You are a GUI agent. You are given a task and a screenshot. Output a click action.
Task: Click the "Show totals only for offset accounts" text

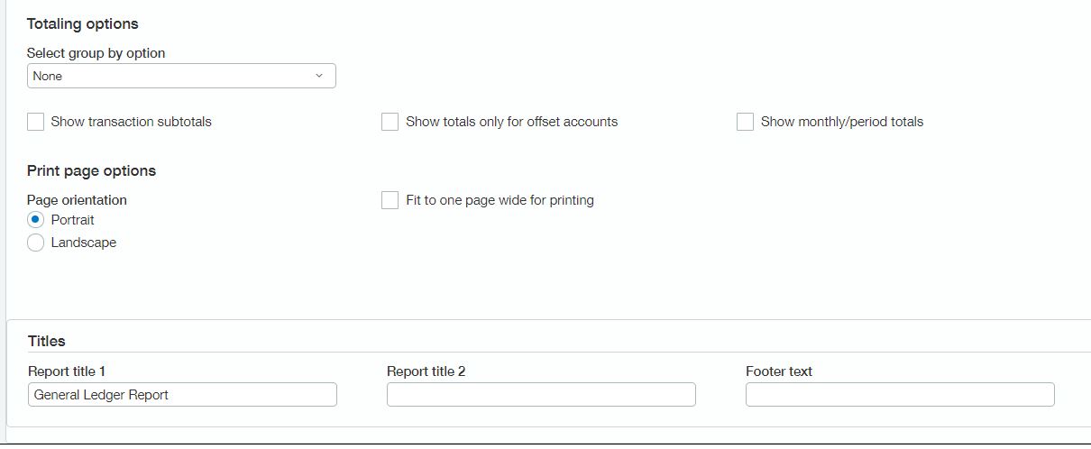coord(512,122)
